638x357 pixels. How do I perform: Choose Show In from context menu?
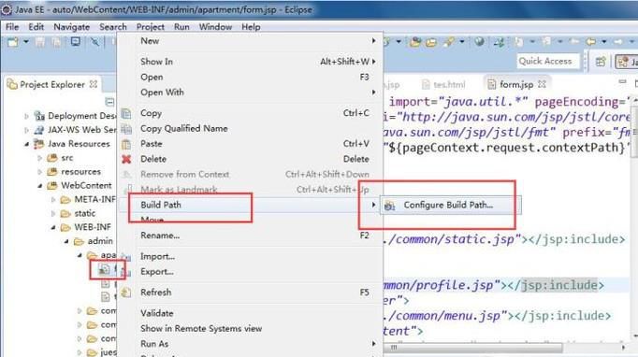tap(250, 62)
